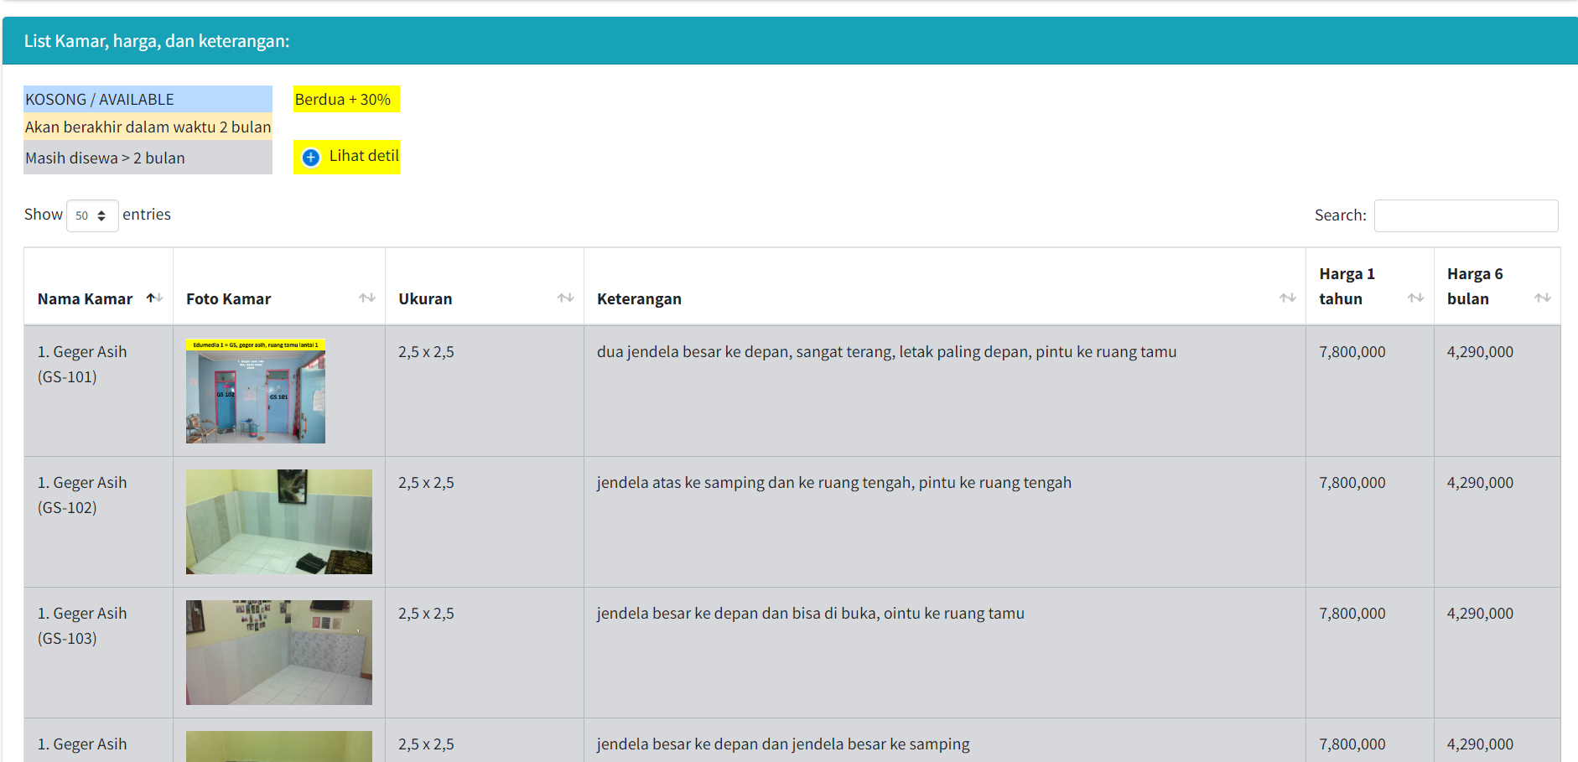Image resolution: width=1578 pixels, height=762 pixels.
Task: Click the 'Akan berakhir dalam waktu 2 bulan' legend
Action: click(148, 127)
